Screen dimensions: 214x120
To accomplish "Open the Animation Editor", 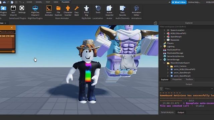I will [136, 11].
